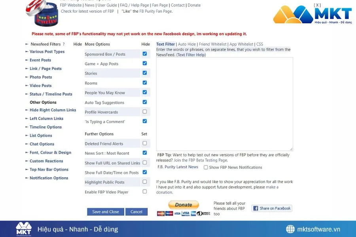Uncheck the Sponsored Box / Posts checkbox

(x=144, y=54)
